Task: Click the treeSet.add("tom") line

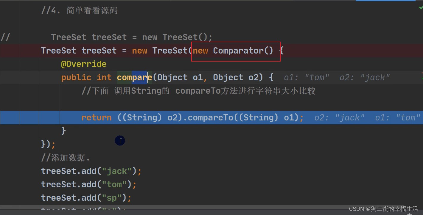Action: coord(89,185)
